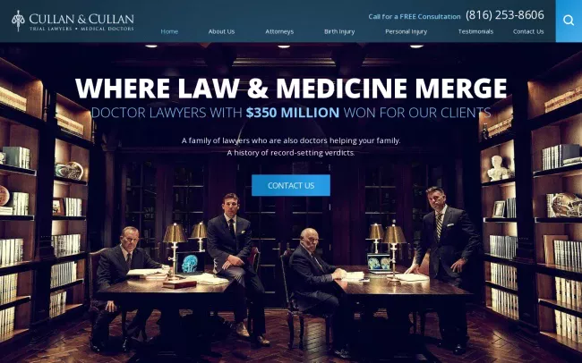
Task: Visit the Testimonials page link
Action: pos(475,31)
